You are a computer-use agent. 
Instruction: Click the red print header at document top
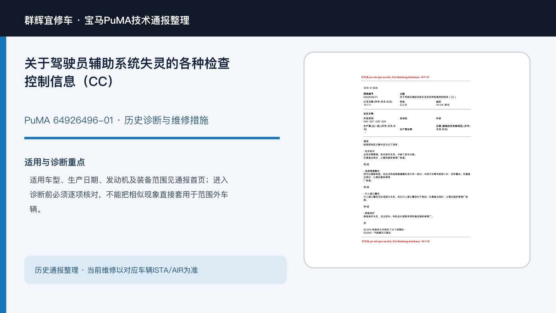click(395, 77)
